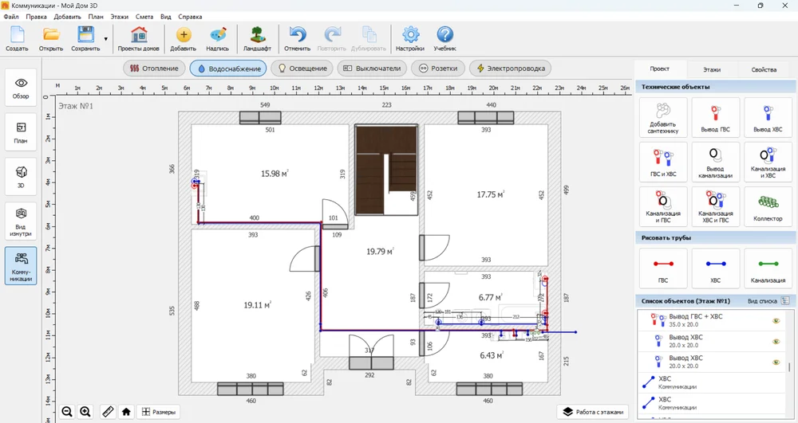Click the yellow Добавить toolbar button
This screenshot has width=798, height=423.
[x=184, y=38]
